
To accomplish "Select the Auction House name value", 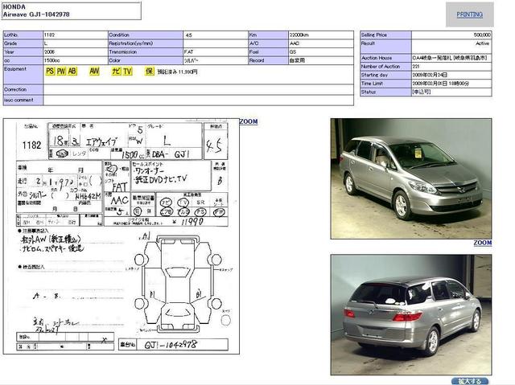I will pos(450,58).
